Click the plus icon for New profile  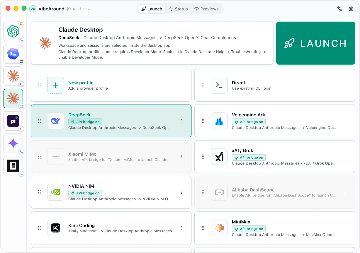pos(55,85)
